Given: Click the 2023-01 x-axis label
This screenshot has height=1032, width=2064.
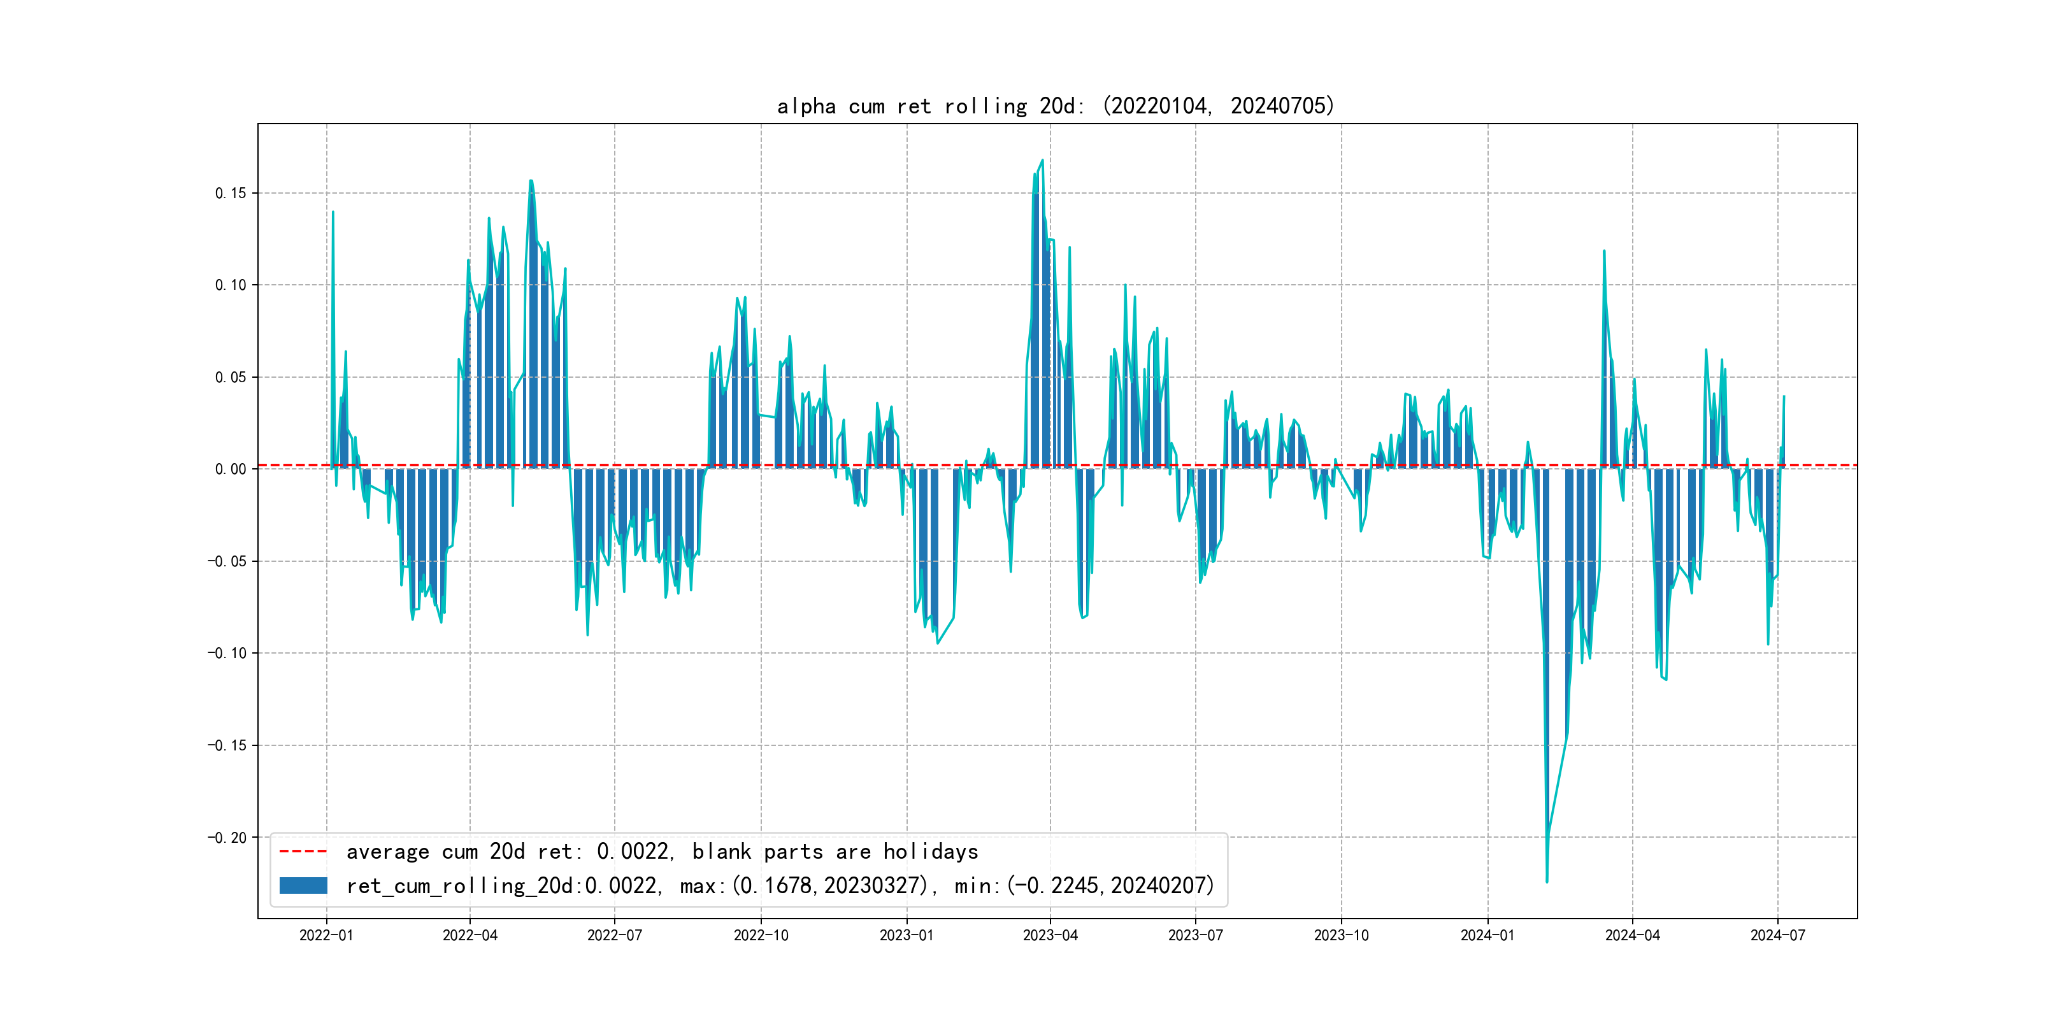Looking at the screenshot, I should click(907, 935).
